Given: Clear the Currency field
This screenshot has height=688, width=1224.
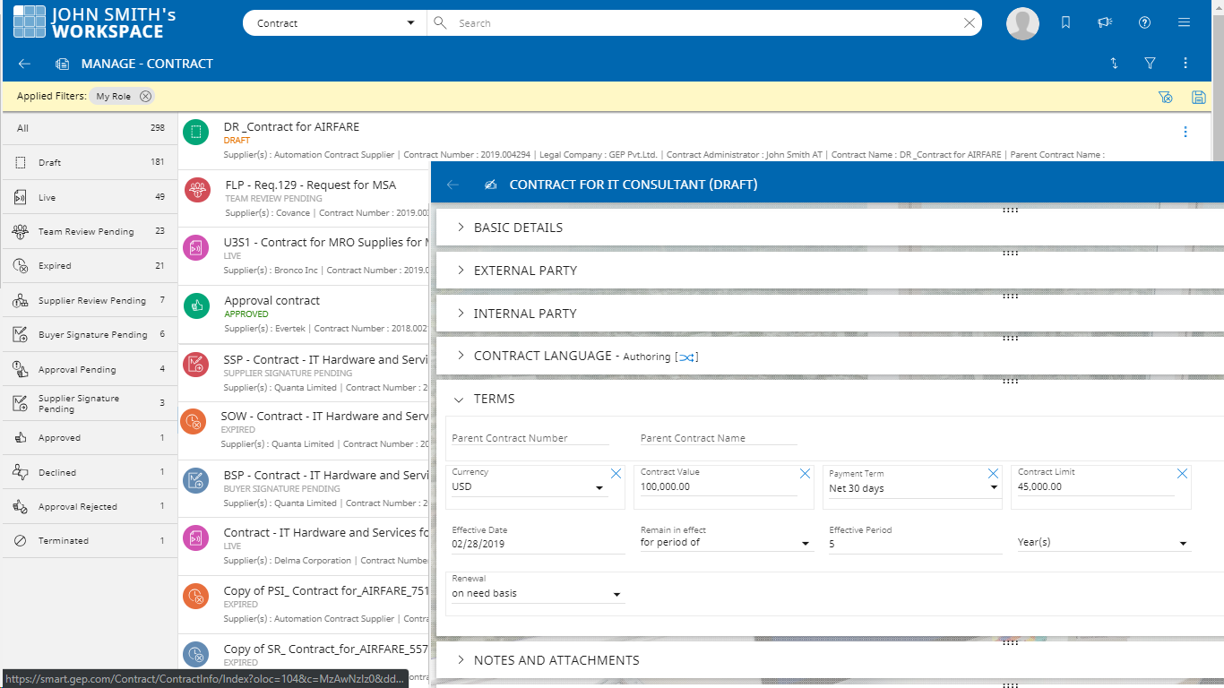Looking at the screenshot, I should [616, 474].
